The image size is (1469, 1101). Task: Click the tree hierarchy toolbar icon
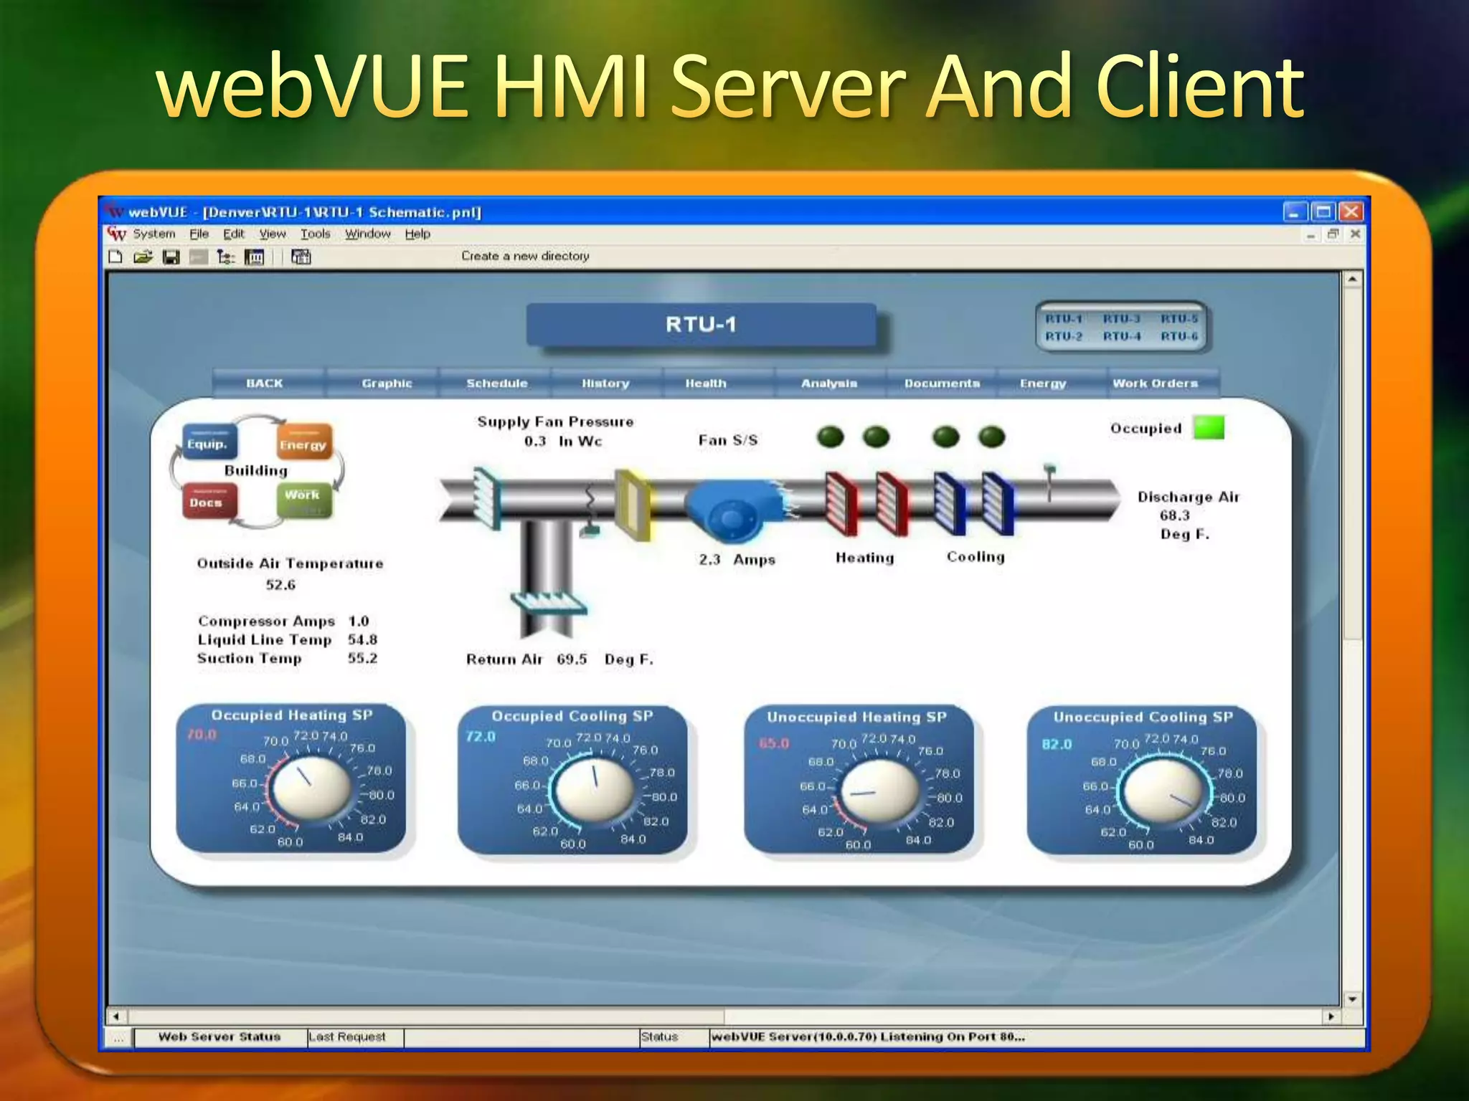coord(226,257)
